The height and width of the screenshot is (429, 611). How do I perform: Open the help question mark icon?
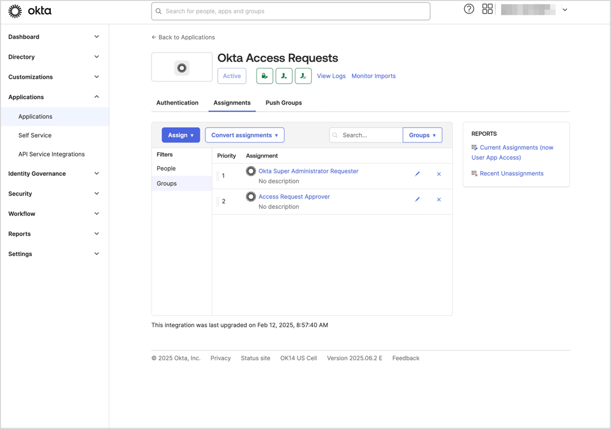(469, 9)
